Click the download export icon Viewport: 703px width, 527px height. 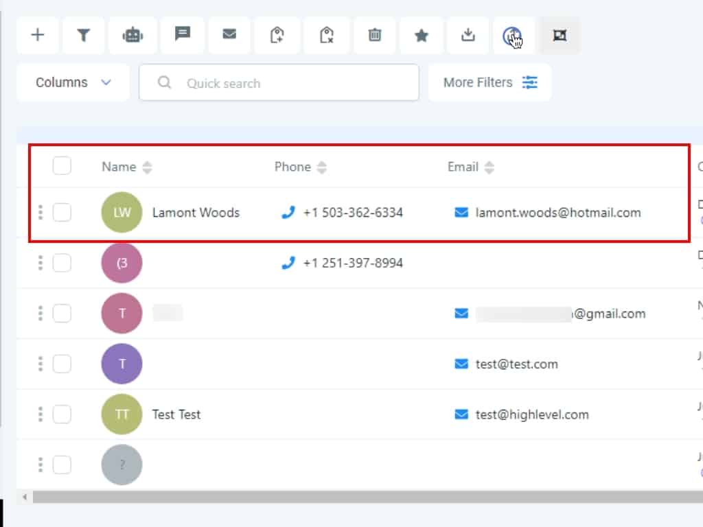tap(468, 35)
